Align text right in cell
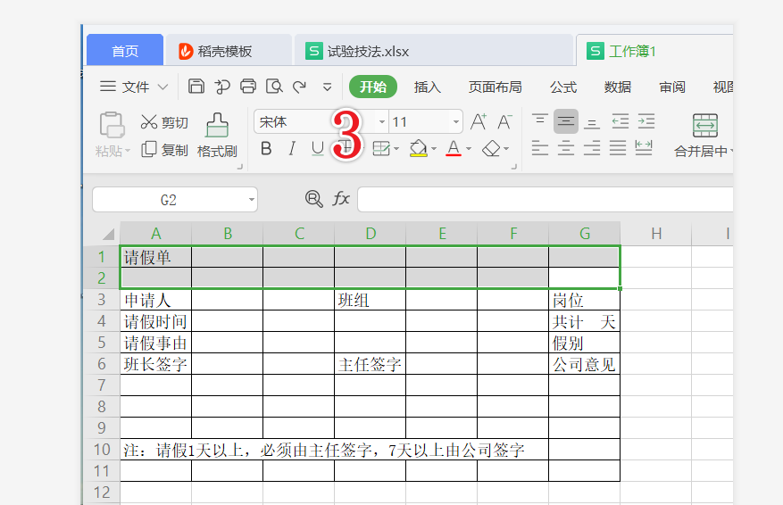The width and height of the screenshot is (783, 505). tap(592, 148)
